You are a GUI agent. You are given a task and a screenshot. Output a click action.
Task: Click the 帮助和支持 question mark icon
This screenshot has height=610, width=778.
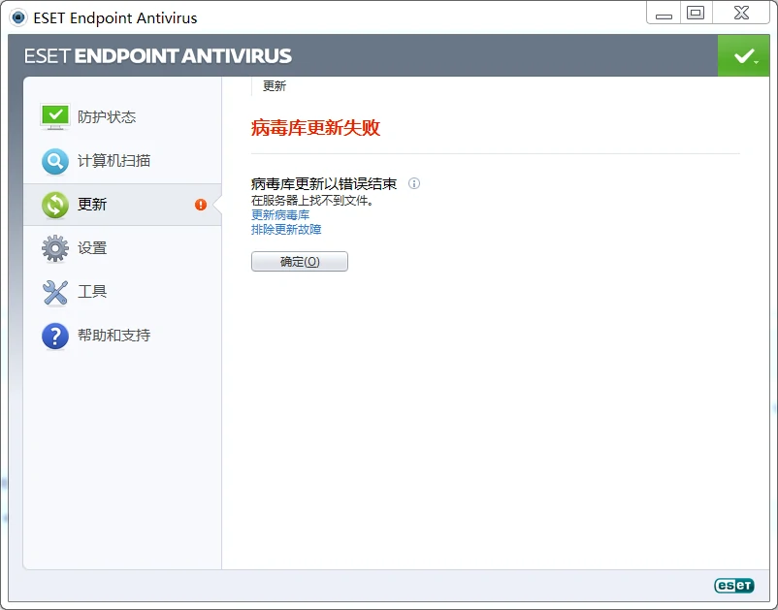click(x=55, y=336)
